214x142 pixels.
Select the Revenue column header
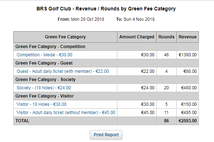point(188,37)
